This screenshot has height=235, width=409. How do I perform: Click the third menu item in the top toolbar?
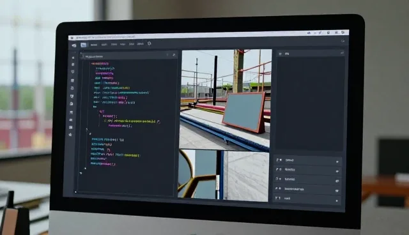(114, 44)
